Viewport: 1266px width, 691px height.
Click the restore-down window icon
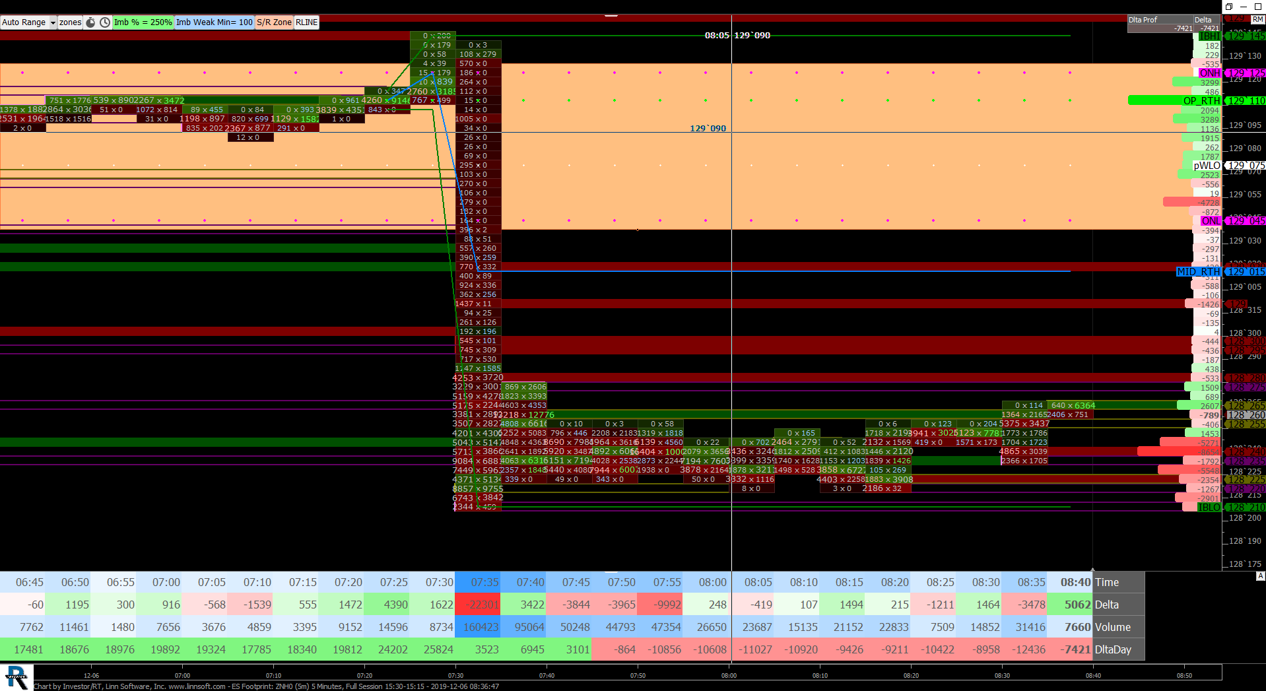[x=1230, y=6]
